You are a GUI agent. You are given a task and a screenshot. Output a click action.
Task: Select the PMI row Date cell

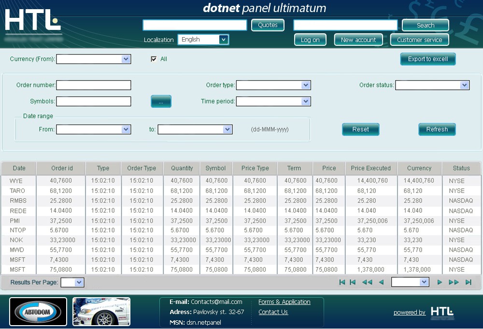click(19, 220)
